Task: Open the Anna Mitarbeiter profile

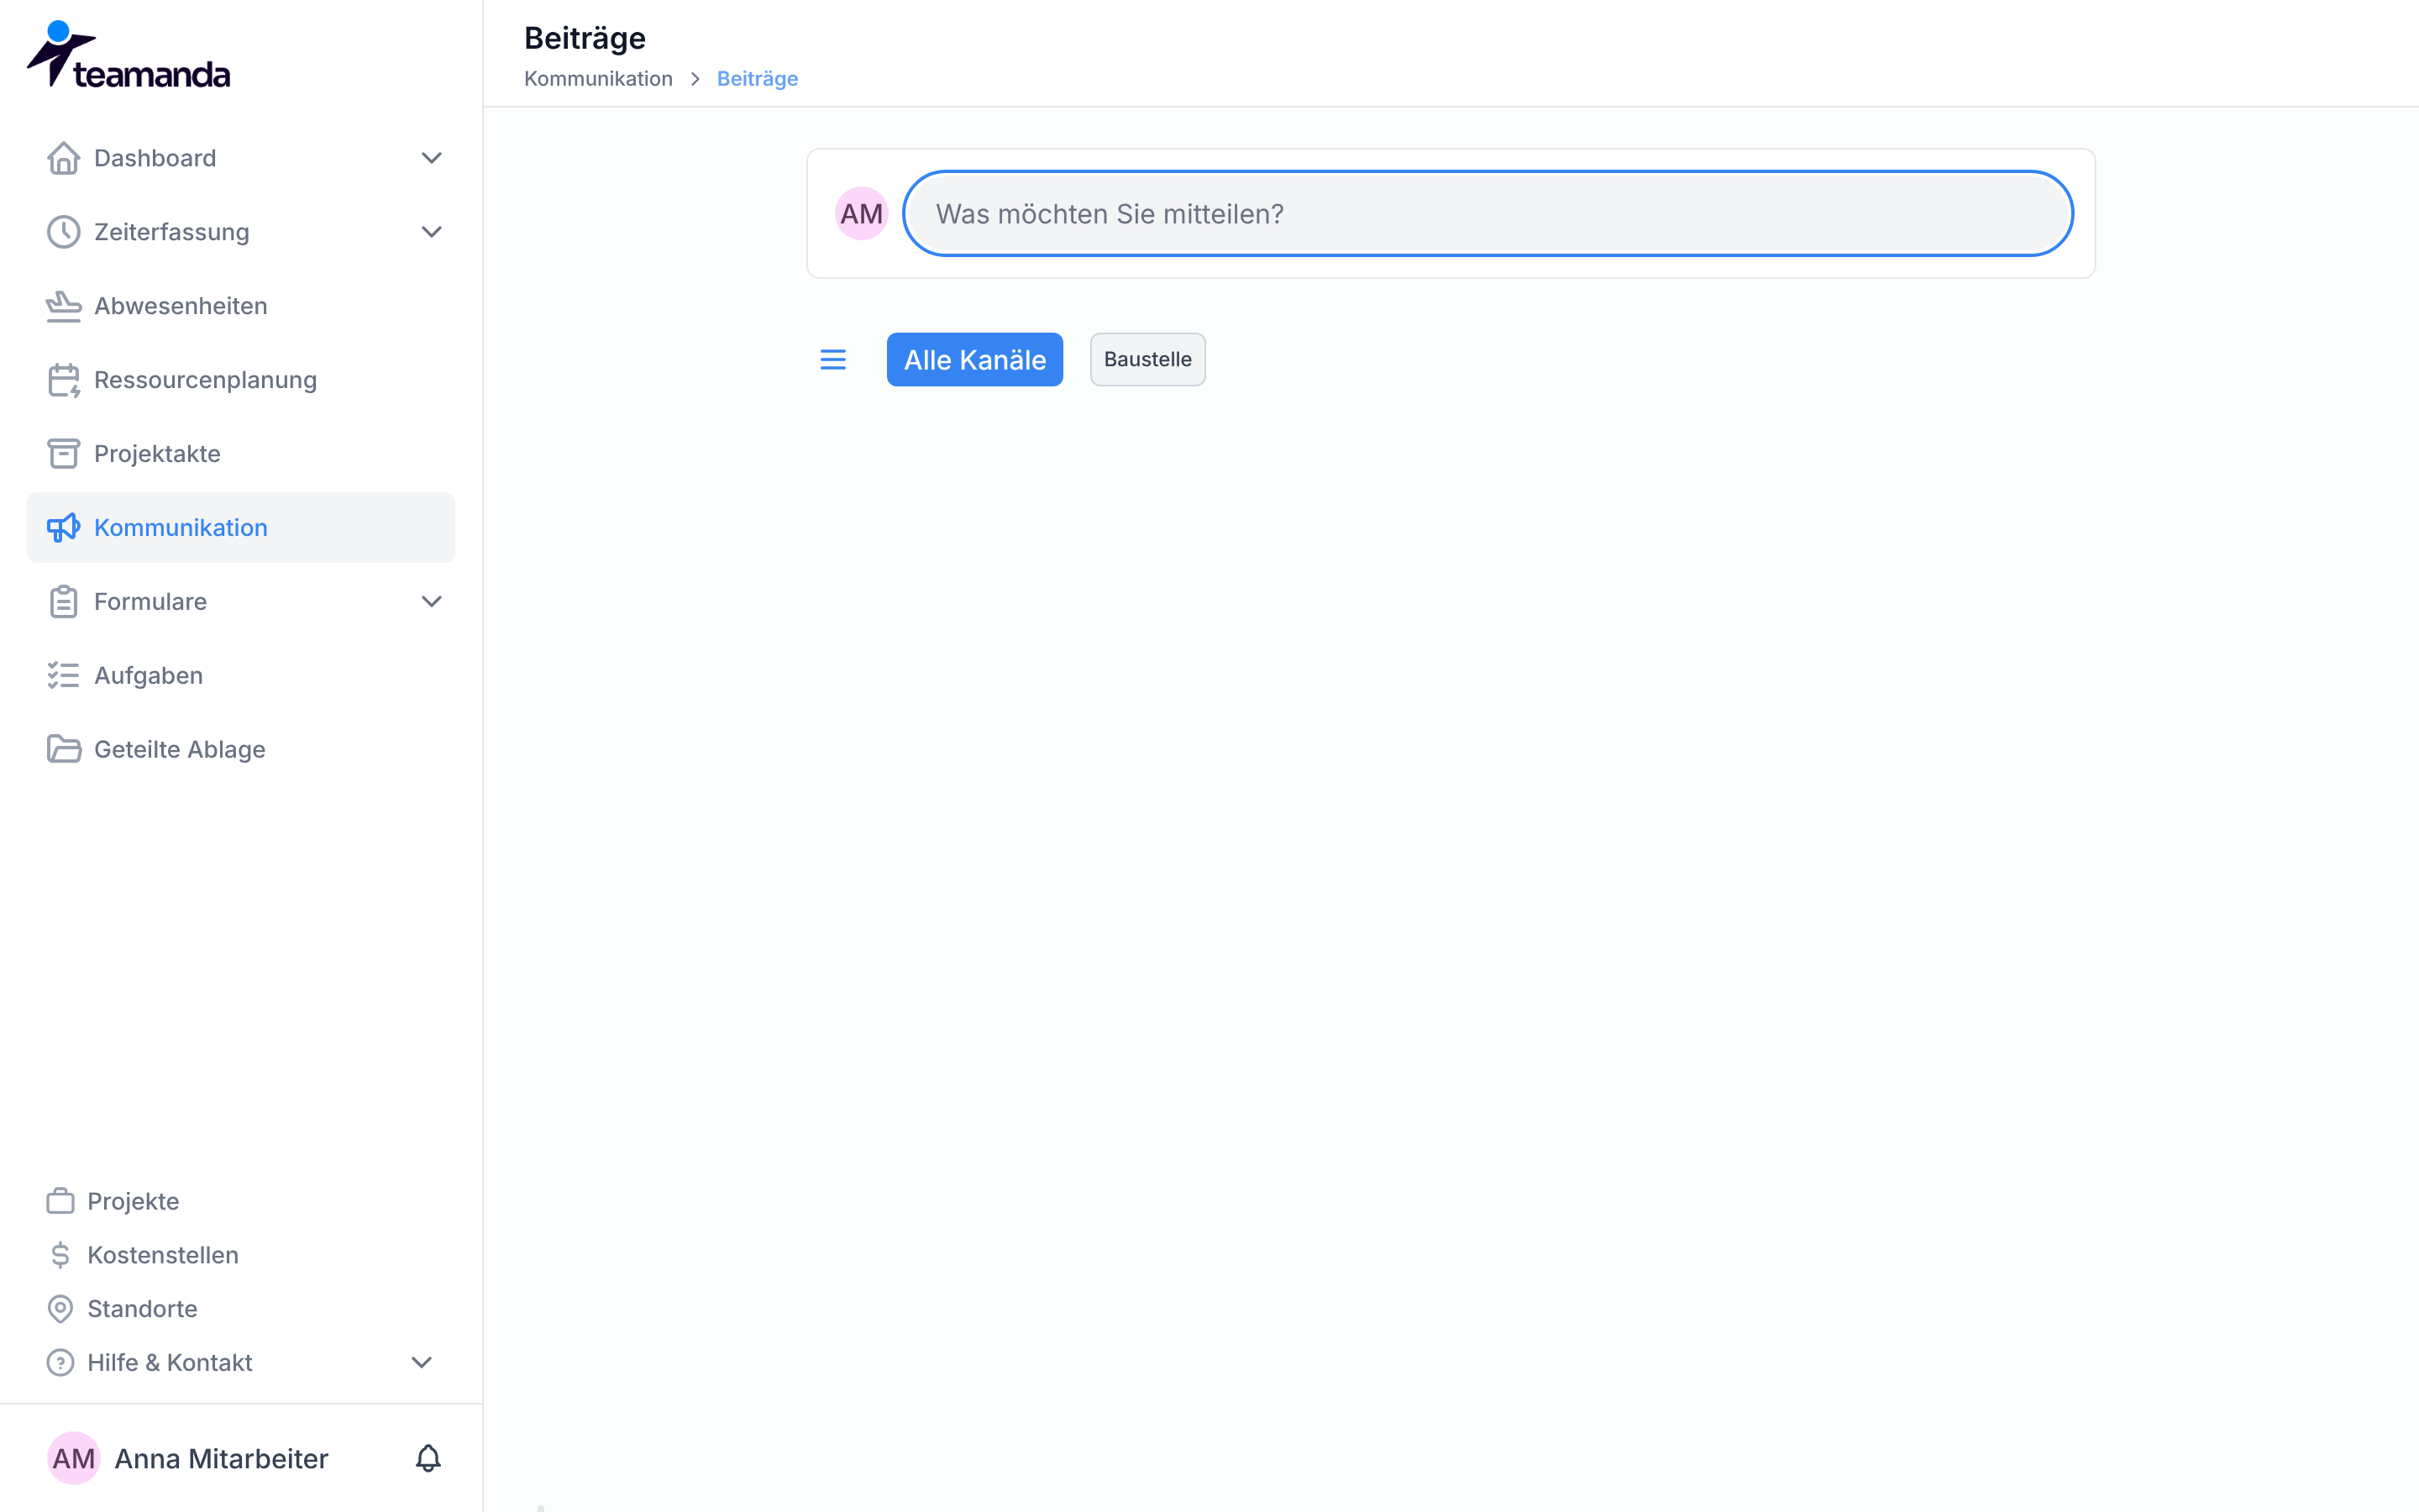Action: [221, 1459]
